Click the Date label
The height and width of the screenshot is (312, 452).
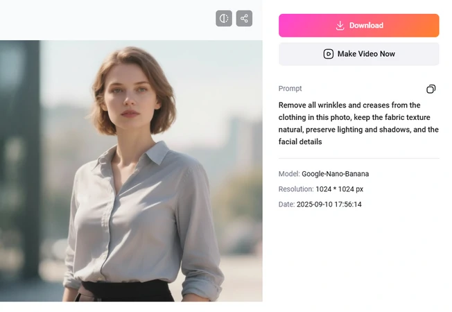coord(286,205)
